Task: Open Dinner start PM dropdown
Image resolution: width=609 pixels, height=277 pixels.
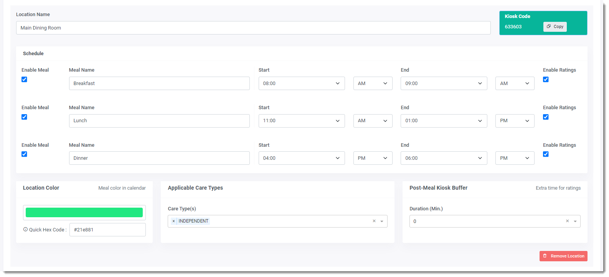Action: 373,158
